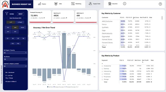Filter by quarter Q1

pyautogui.click(x=8, y=38)
